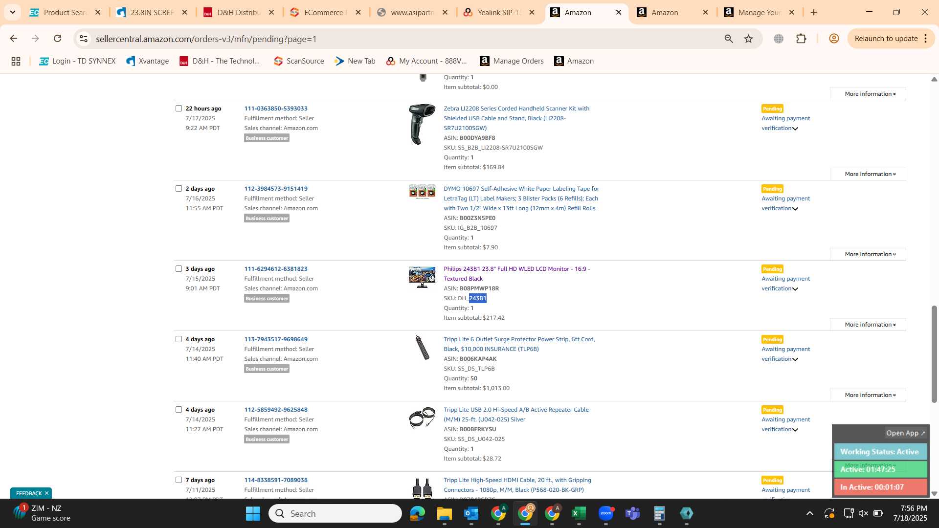This screenshot has width=939, height=528.
Task: Select checkbox for order 111-0363850-5393033
Action: pos(179,109)
